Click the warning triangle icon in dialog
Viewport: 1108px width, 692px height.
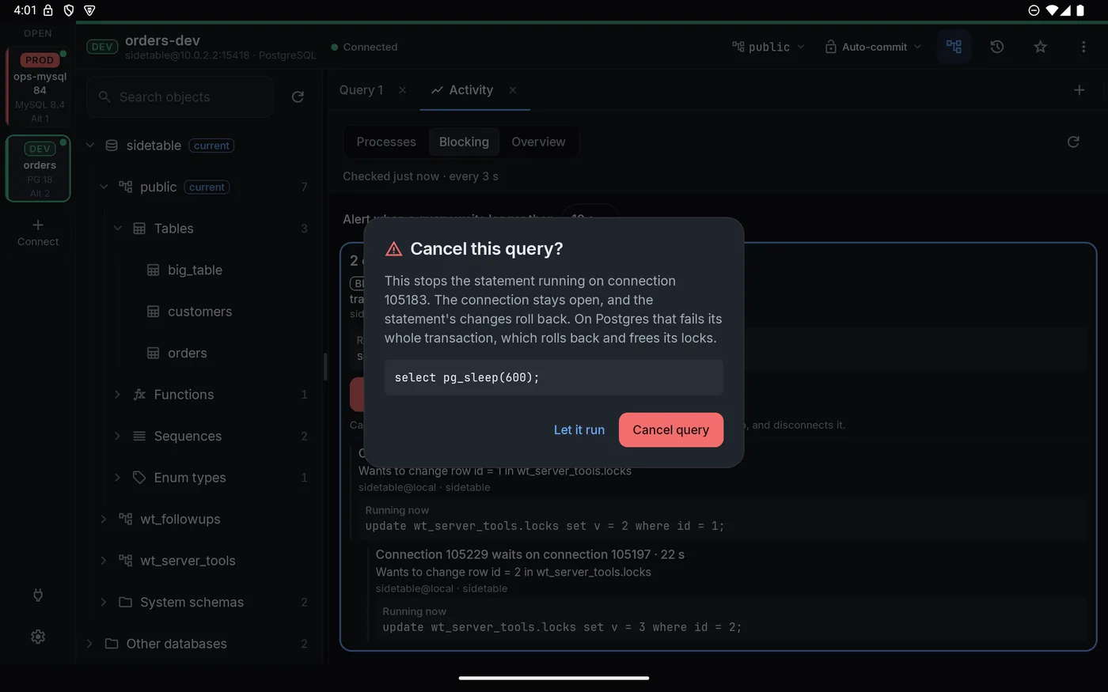tap(393, 249)
